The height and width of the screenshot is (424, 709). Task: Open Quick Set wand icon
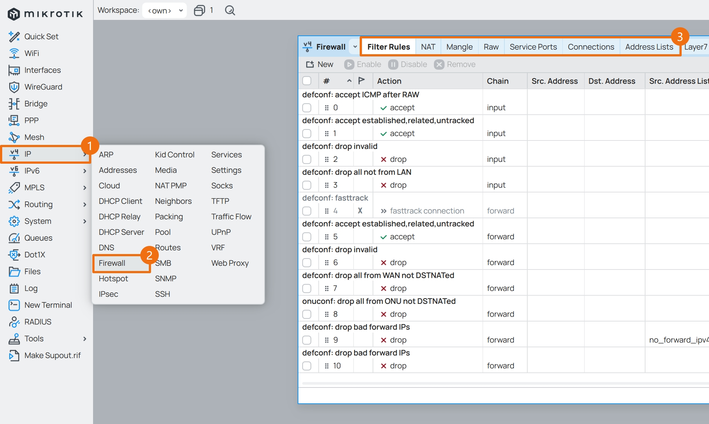point(14,37)
